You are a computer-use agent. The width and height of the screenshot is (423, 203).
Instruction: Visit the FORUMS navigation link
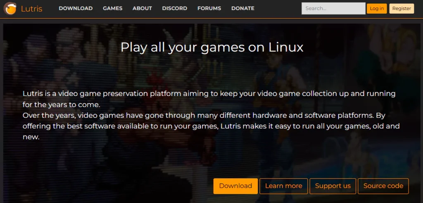click(x=209, y=8)
